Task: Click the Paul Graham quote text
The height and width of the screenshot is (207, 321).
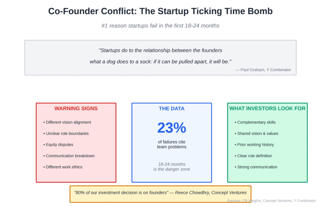Action: click(x=160, y=56)
